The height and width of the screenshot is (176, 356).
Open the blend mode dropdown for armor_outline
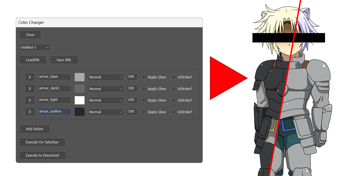click(105, 112)
